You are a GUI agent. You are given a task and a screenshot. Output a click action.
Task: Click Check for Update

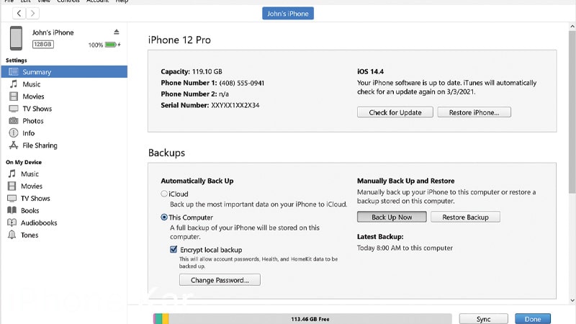tap(395, 112)
